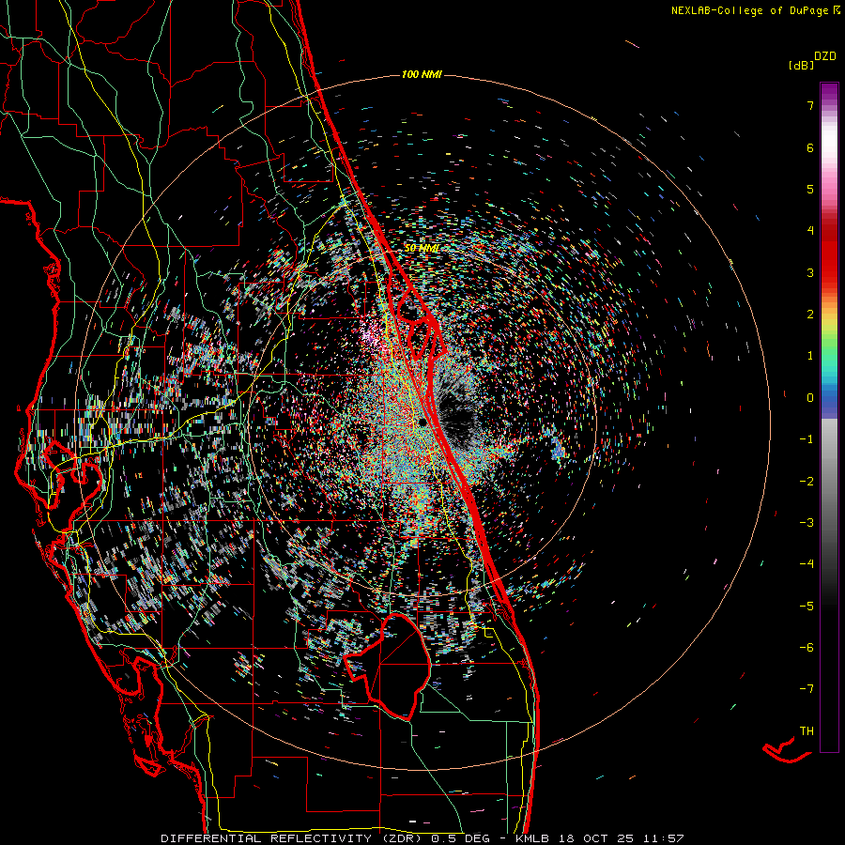Click the 7 dB tick label
The height and width of the screenshot is (845, 845).
point(810,105)
